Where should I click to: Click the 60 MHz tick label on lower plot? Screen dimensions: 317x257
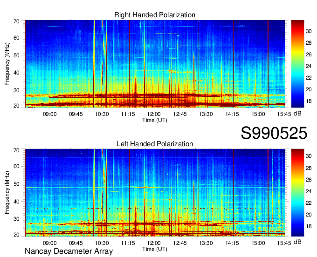[x=16, y=166]
